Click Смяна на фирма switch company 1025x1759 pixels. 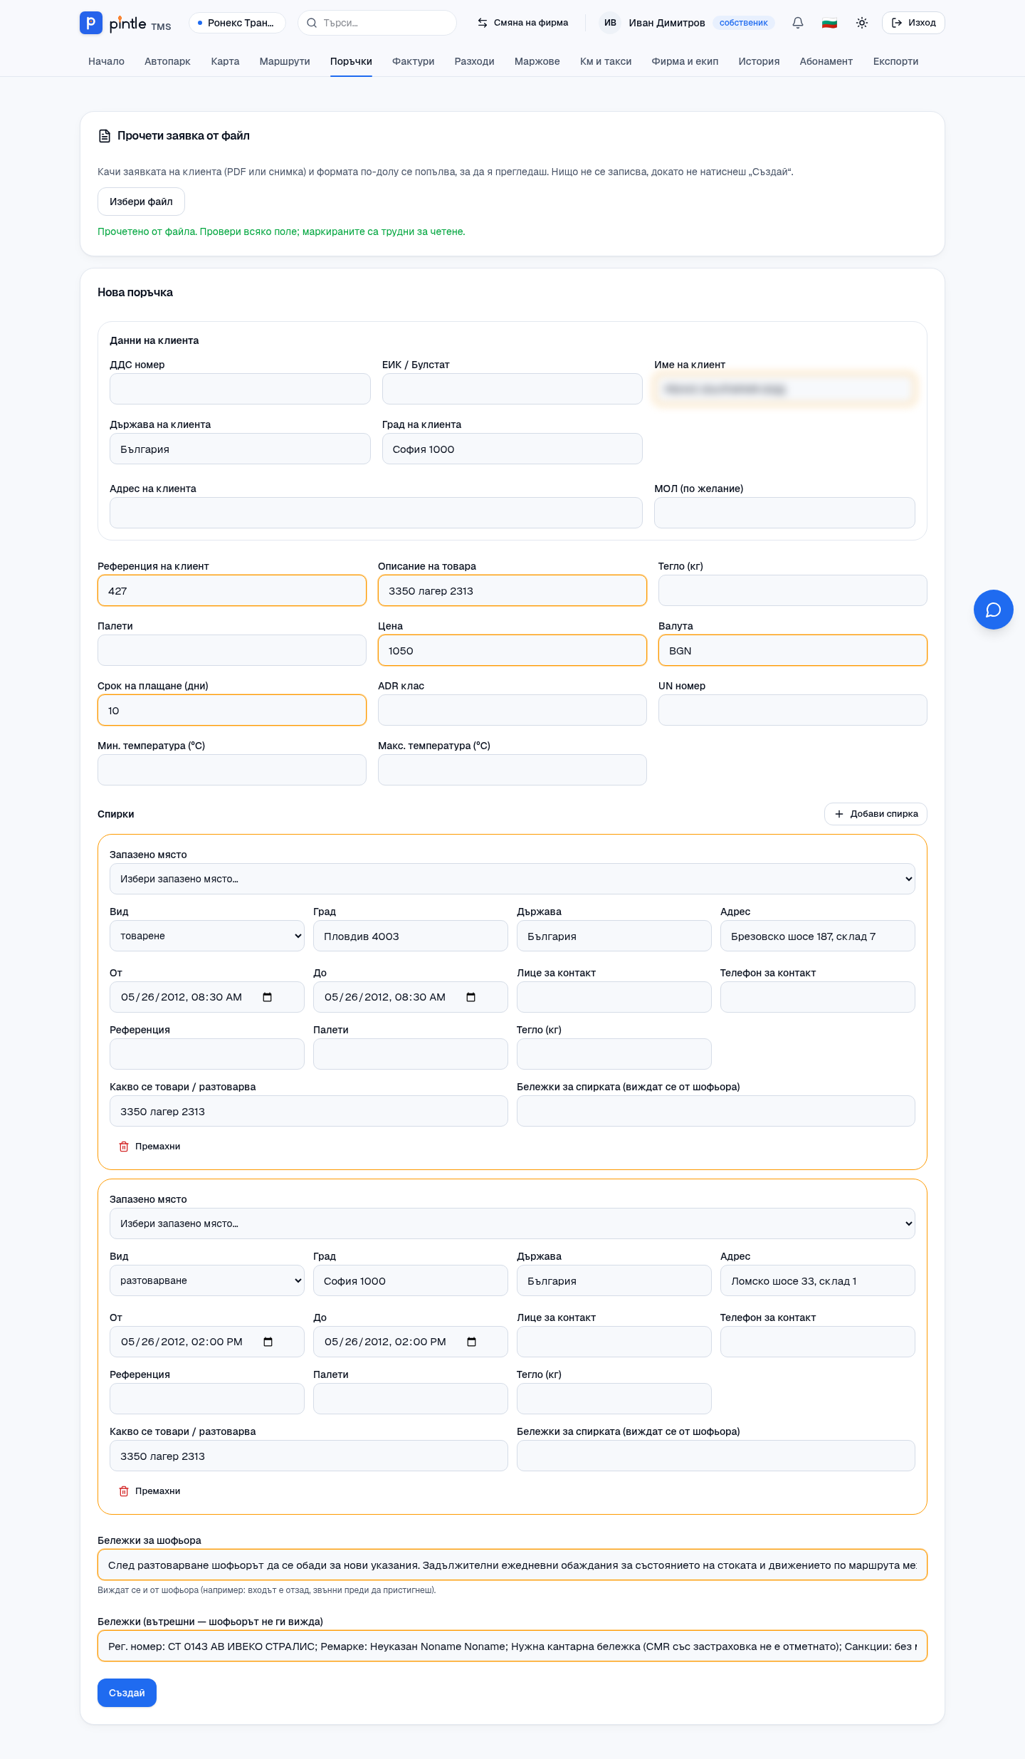coord(523,23)
